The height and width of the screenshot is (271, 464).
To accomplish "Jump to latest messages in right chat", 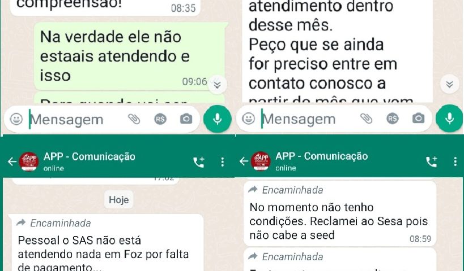I will pyautogui.click(x=449, y=84).
